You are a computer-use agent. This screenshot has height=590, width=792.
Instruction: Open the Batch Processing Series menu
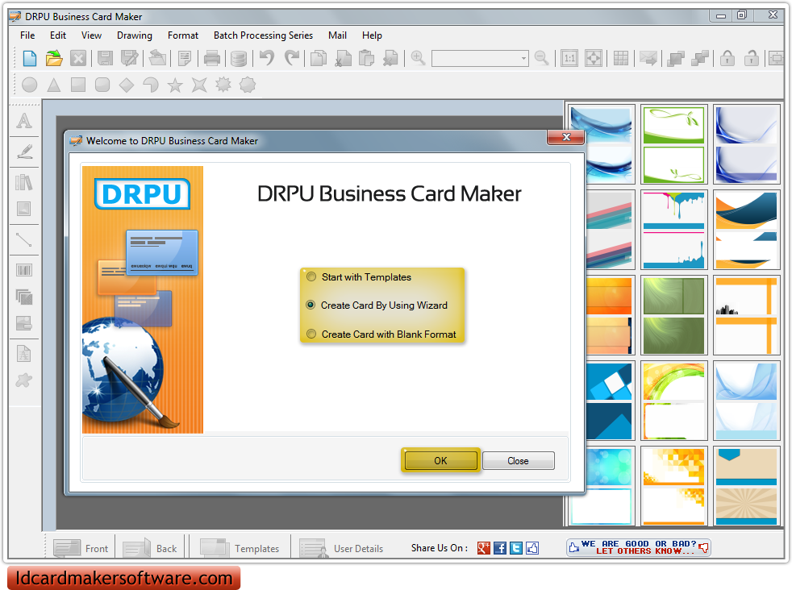pyautogui.click(x=263, y=35)
